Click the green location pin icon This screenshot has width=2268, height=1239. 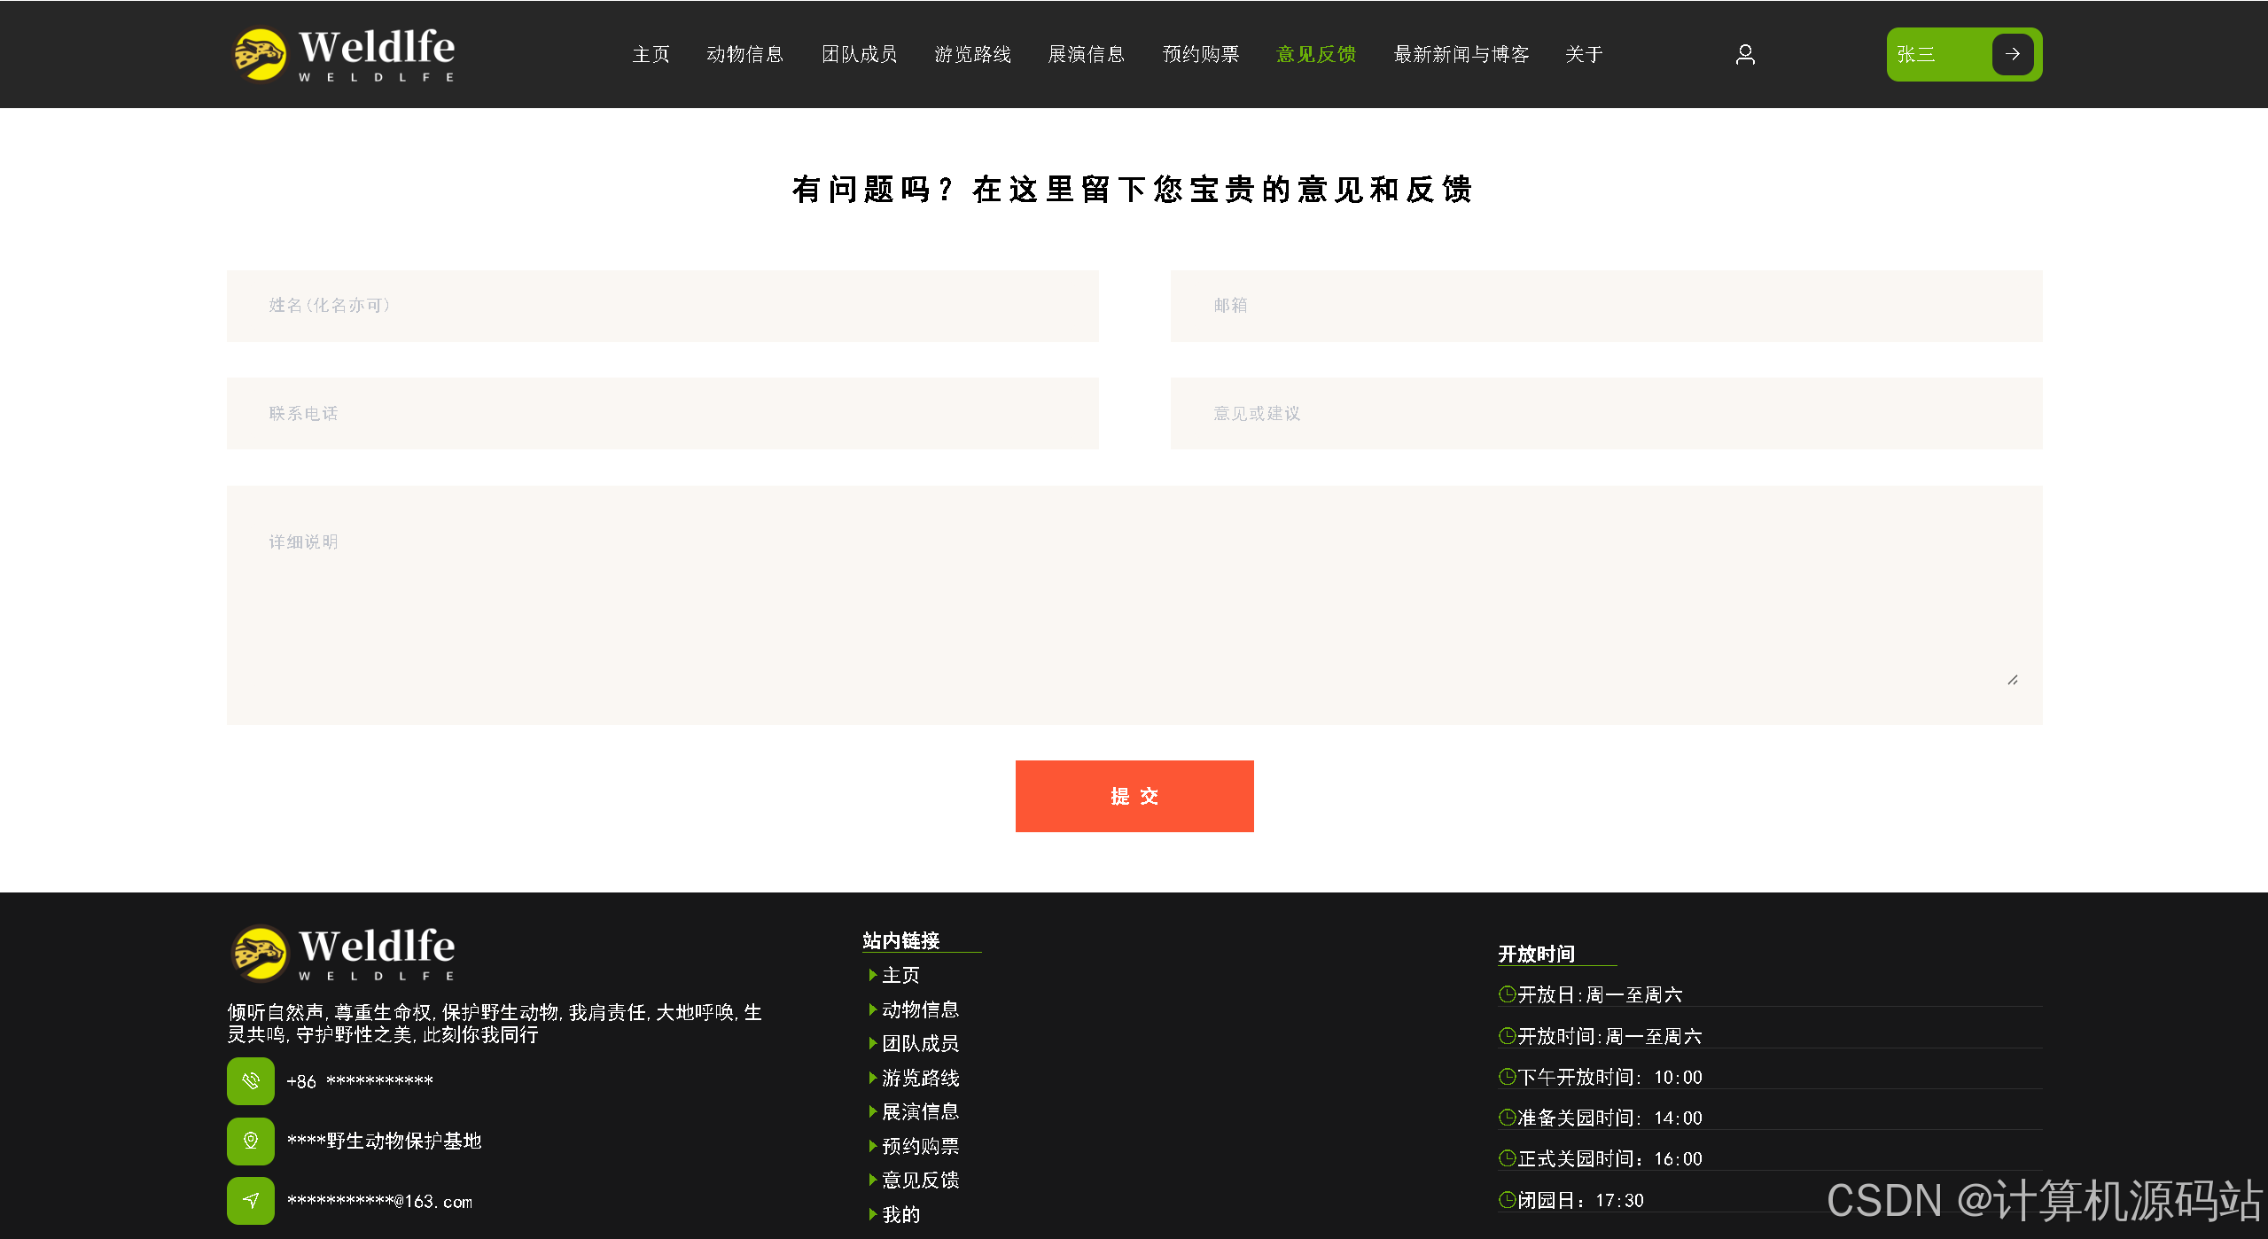[x=251, y=1141]
